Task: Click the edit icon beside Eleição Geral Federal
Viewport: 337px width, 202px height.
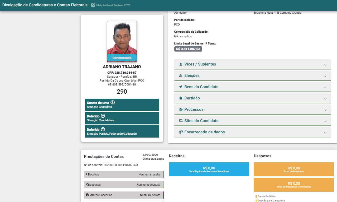Action: coord(93,5)
